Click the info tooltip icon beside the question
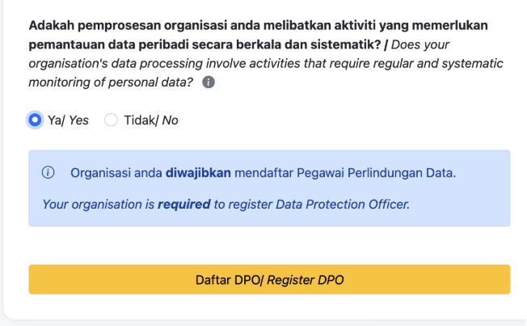The image size is (527, 326). pos(209,83)
